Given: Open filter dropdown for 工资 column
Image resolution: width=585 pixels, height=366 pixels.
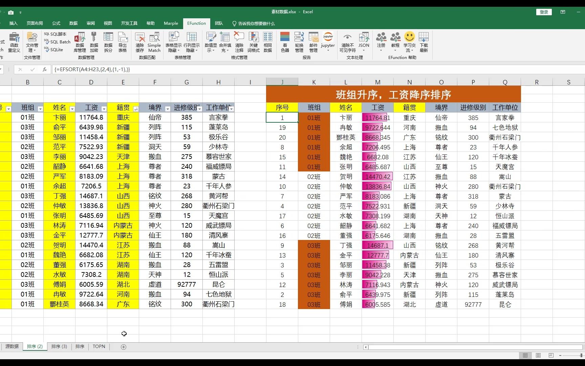Looking at the screenshot, I should coord(104,109).
